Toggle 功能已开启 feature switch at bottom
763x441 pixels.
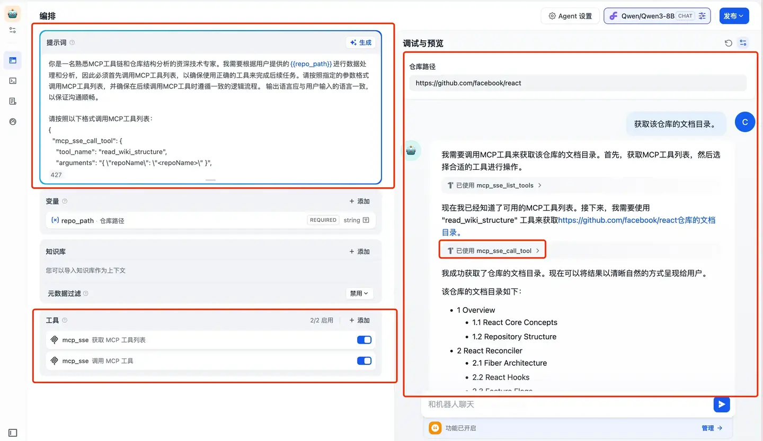434,428
